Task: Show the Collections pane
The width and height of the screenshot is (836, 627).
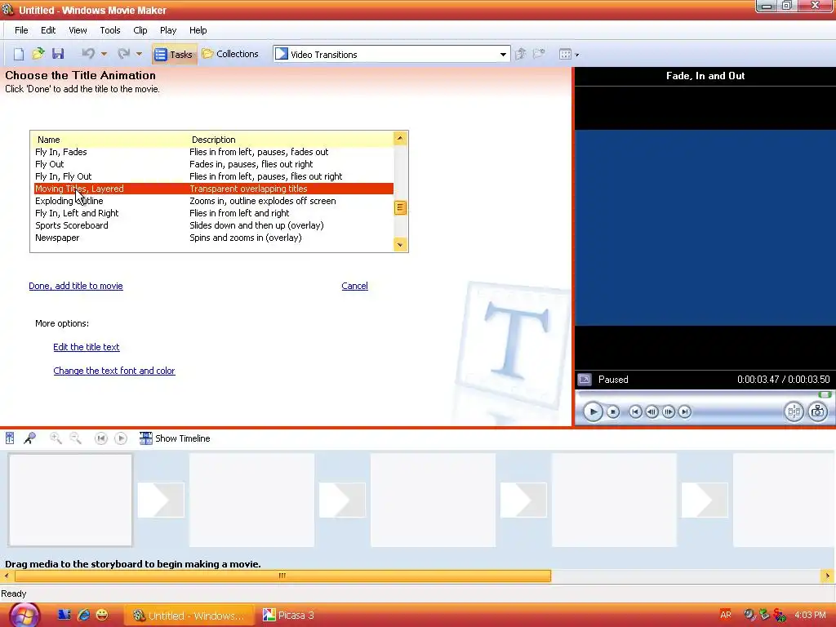Action: click(230, 54)
